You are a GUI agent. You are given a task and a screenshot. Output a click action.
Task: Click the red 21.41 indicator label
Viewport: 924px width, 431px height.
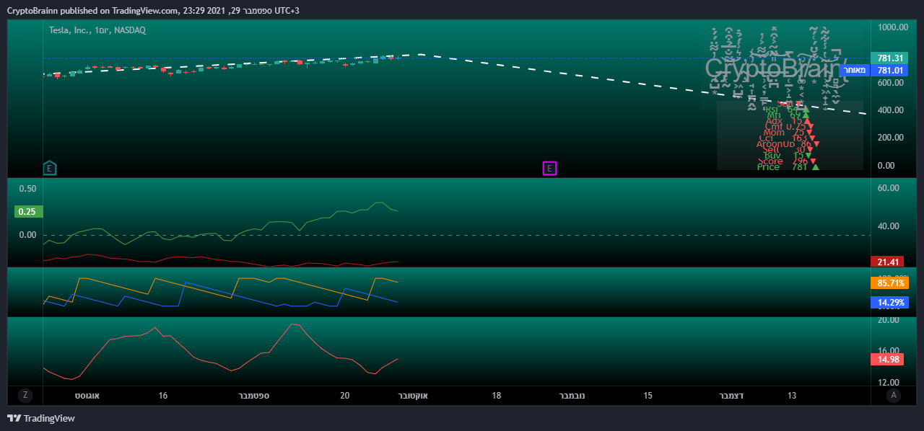pos(889,262)
